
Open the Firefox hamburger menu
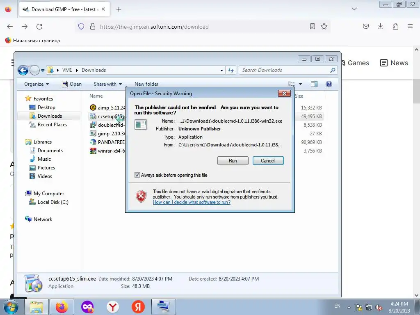click(x=410, y=26)
